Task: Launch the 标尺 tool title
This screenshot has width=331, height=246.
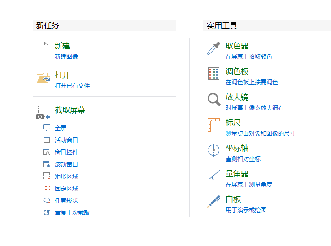Action: (233, 123)
